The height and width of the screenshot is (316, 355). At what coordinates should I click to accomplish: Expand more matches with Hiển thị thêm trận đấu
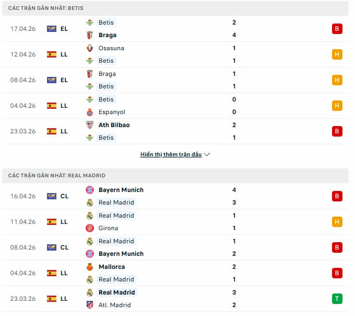(x=171, y=155)
